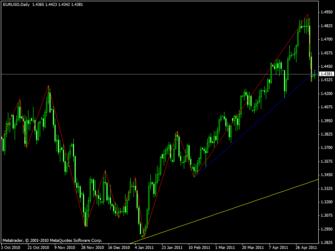The height and width of the screenshot is (251, 335).
Task: Click the 1.3700 price axis label
Action: [x=326, y=148]
